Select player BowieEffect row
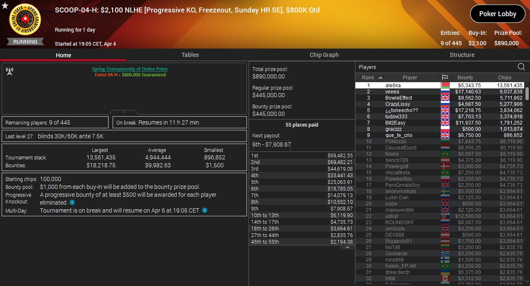This screenshot has height=286, width=530. (x=440, y=98)
